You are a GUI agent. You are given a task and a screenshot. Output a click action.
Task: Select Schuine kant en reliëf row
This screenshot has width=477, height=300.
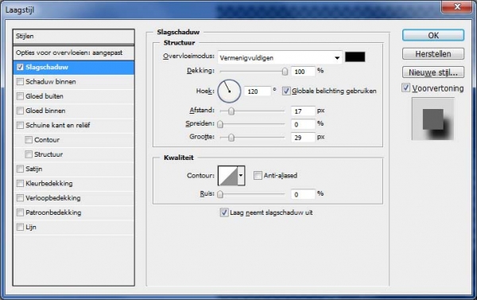coord(74,125)
